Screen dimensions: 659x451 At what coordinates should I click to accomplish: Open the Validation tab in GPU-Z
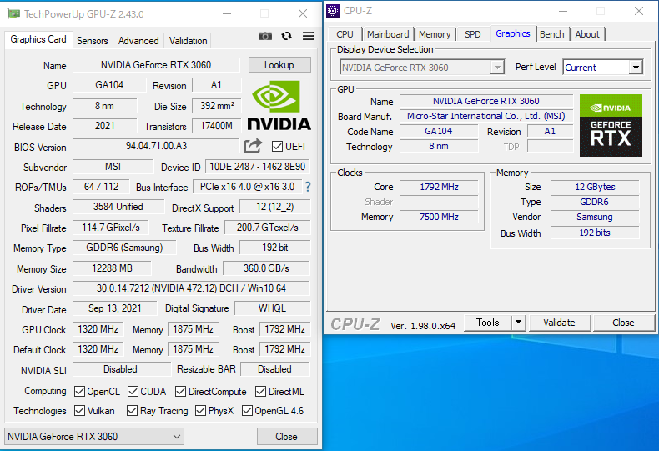188,41
